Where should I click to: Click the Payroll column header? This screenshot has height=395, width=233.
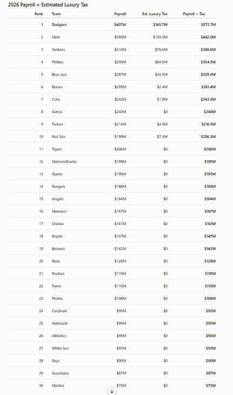[x=120, y=14]
